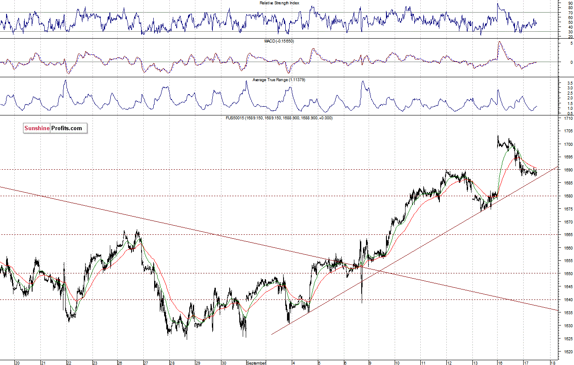This screenshot has width=574, height=365.
Task: Click date 11 on the time axis
Action: pos(422,362)
